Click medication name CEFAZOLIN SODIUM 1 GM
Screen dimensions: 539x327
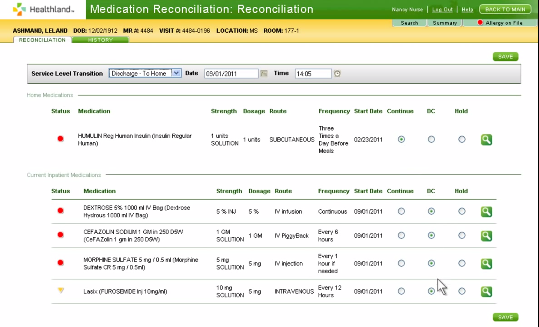click(x=133, y=235)
